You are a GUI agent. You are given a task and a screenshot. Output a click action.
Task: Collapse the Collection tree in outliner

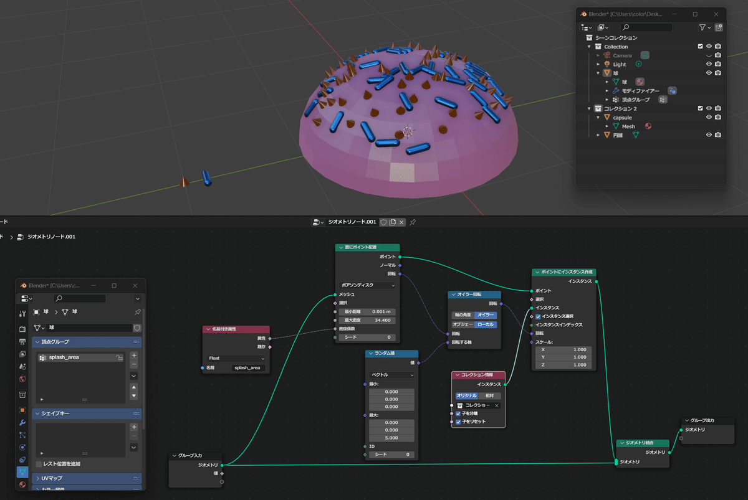(589, 47)
